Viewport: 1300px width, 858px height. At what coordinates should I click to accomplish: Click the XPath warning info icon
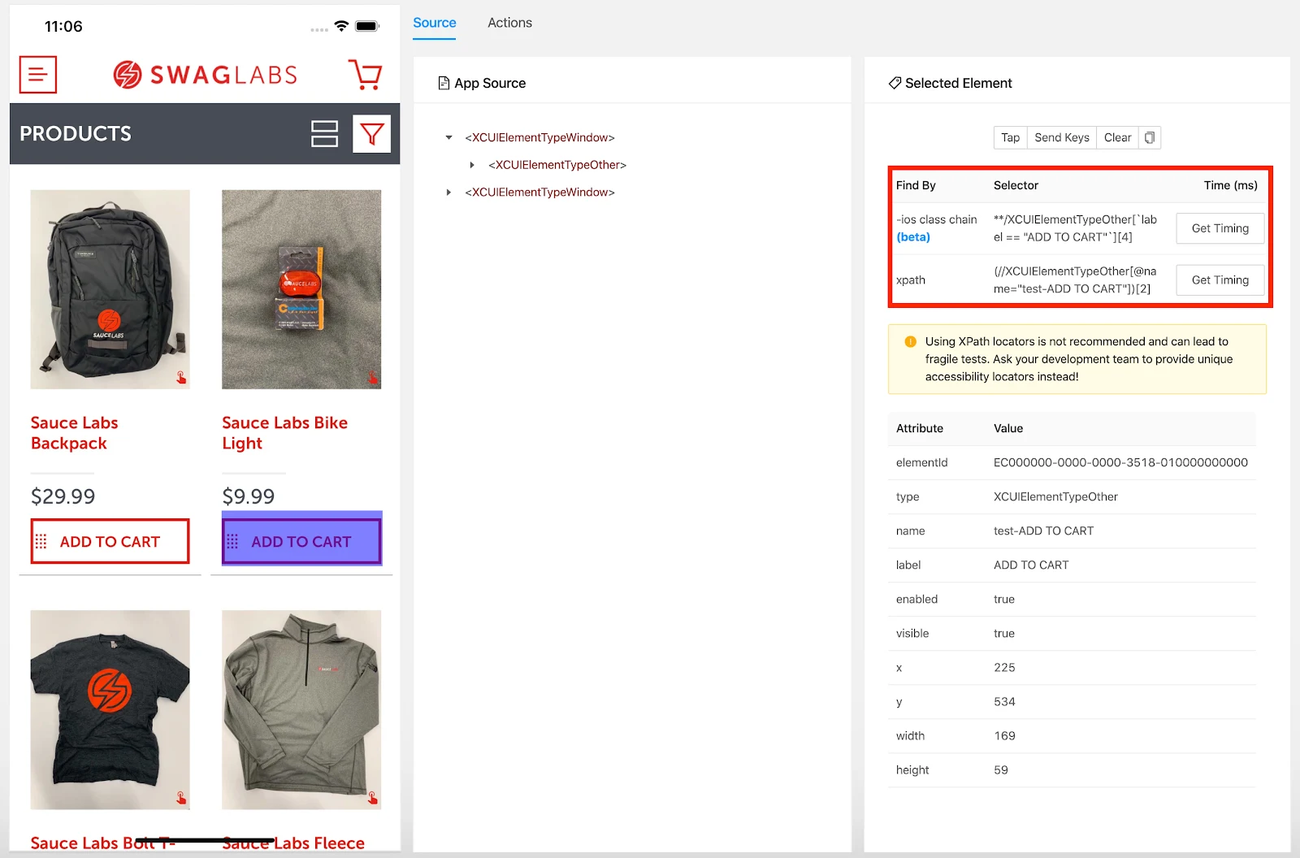[911, 342]
